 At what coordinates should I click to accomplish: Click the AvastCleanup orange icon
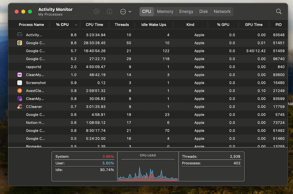(20, 91)
